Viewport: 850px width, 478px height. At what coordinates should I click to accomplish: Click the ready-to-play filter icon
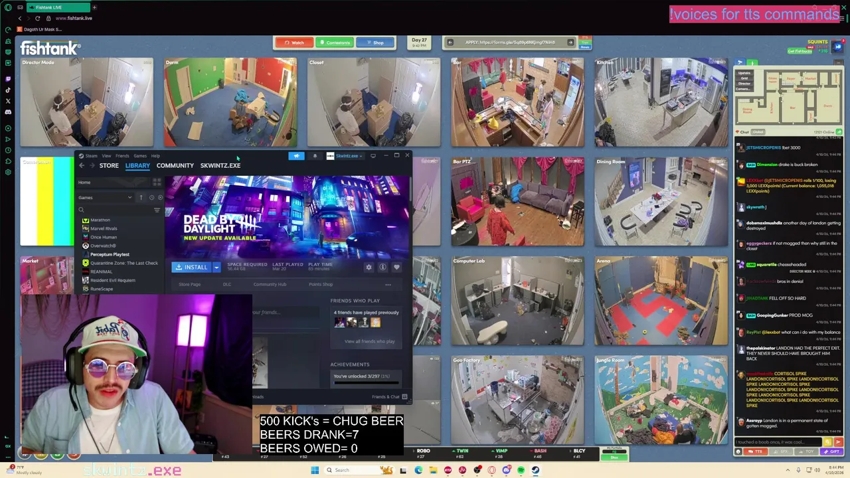(160, 197)
